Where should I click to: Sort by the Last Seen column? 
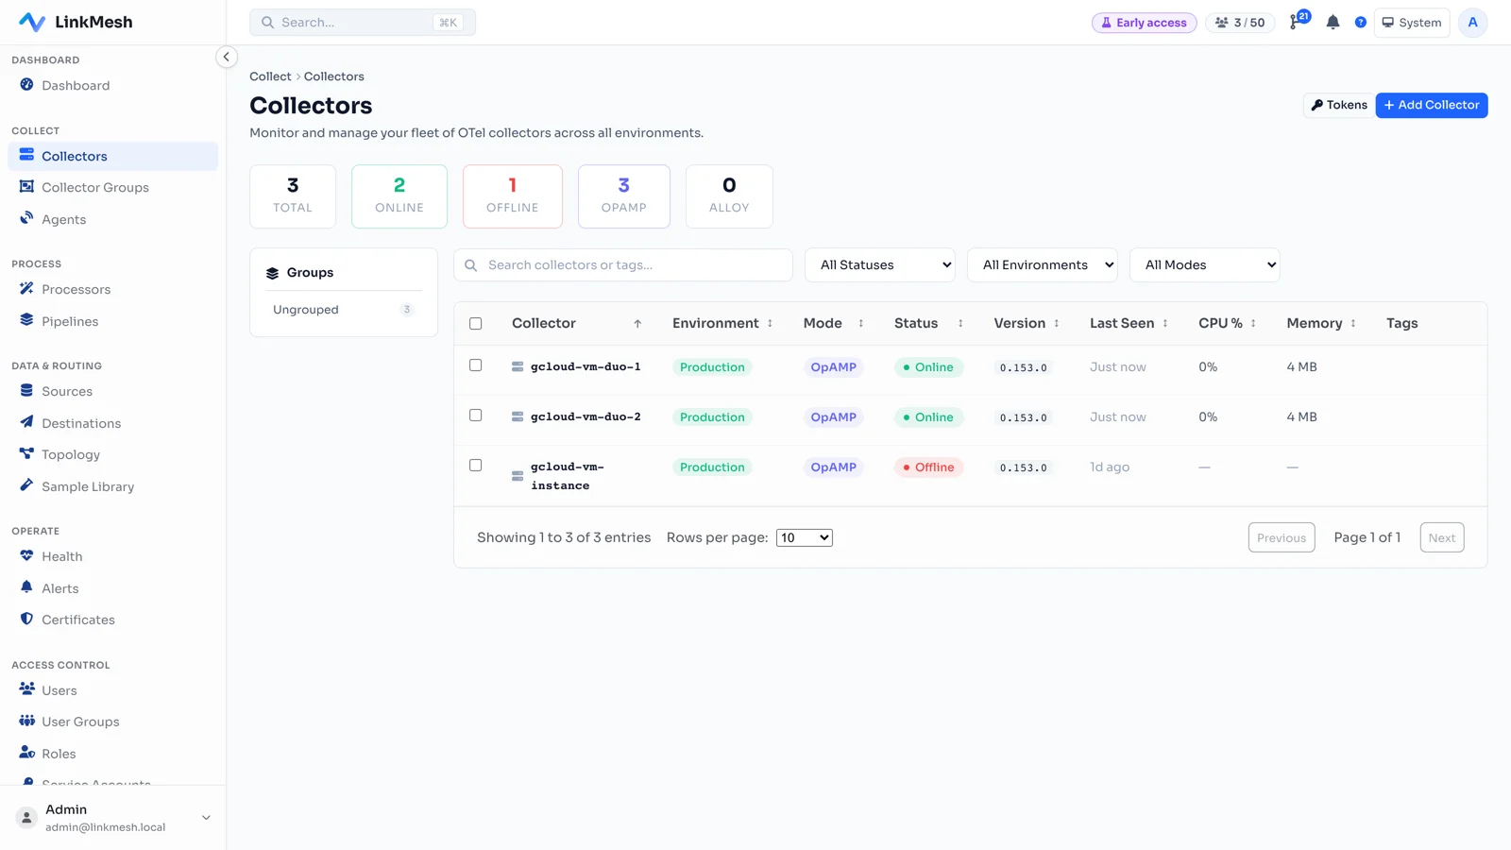(1129, 323)
